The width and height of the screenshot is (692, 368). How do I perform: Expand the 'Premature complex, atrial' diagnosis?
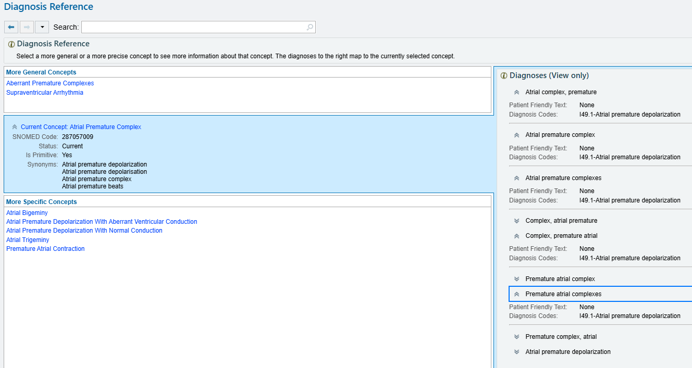[x=516, y=337]
